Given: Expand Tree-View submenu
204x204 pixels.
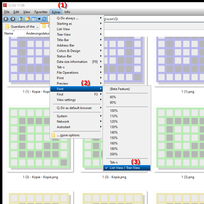Looking at the screenshot, I should coord(76,35).
